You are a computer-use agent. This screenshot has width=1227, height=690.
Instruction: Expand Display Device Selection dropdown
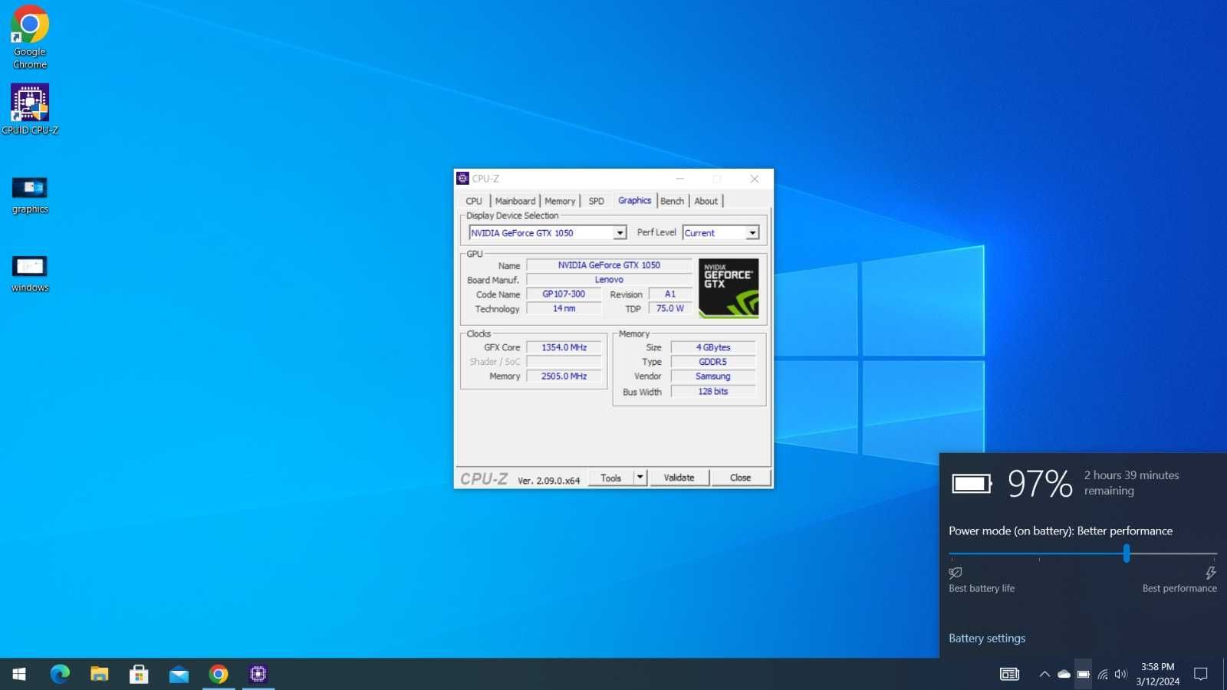pyautogui.click(x=620, y=233)
